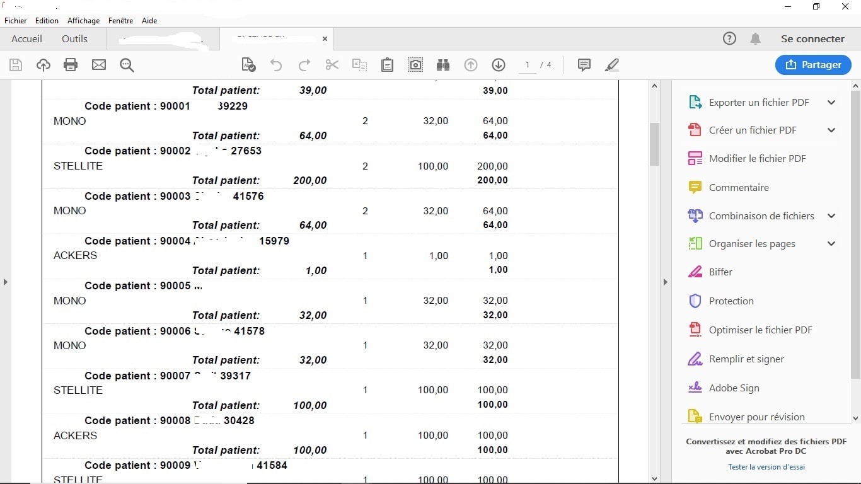Go to next page down arrow
Screen dimensions: 861x484
click(499, 65)
